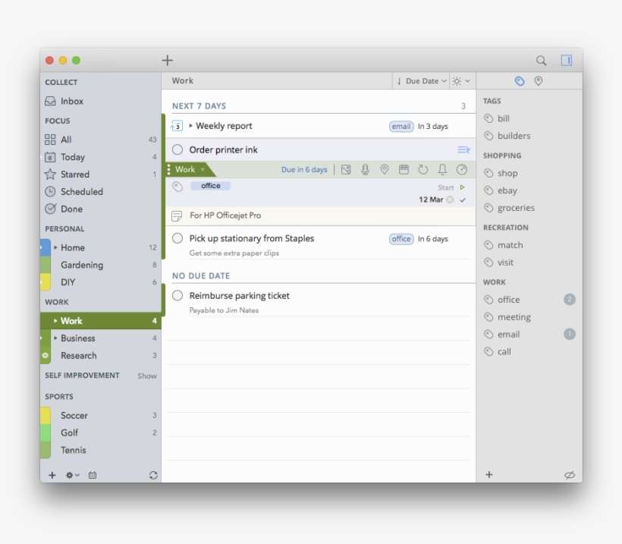Mark 'Order printer ink' as complete
This screenshot has width=622, height=544.
click(x=177, y=150)
